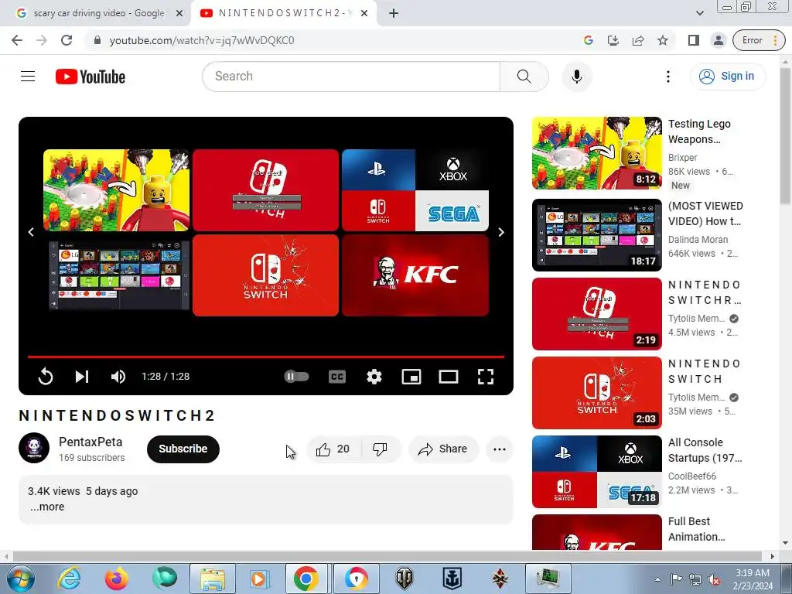Close the scary car driving tab
Screen dimensions: 792x594
pyautogui.click(x=179, y=14)
